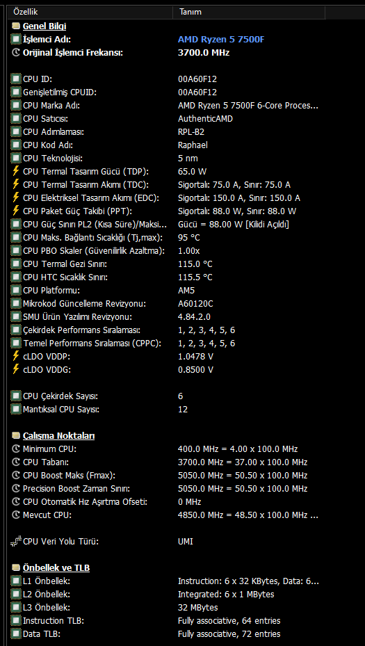Select the CPU Kod Adı row
365x646 pixels.
[x=186, y=145]
